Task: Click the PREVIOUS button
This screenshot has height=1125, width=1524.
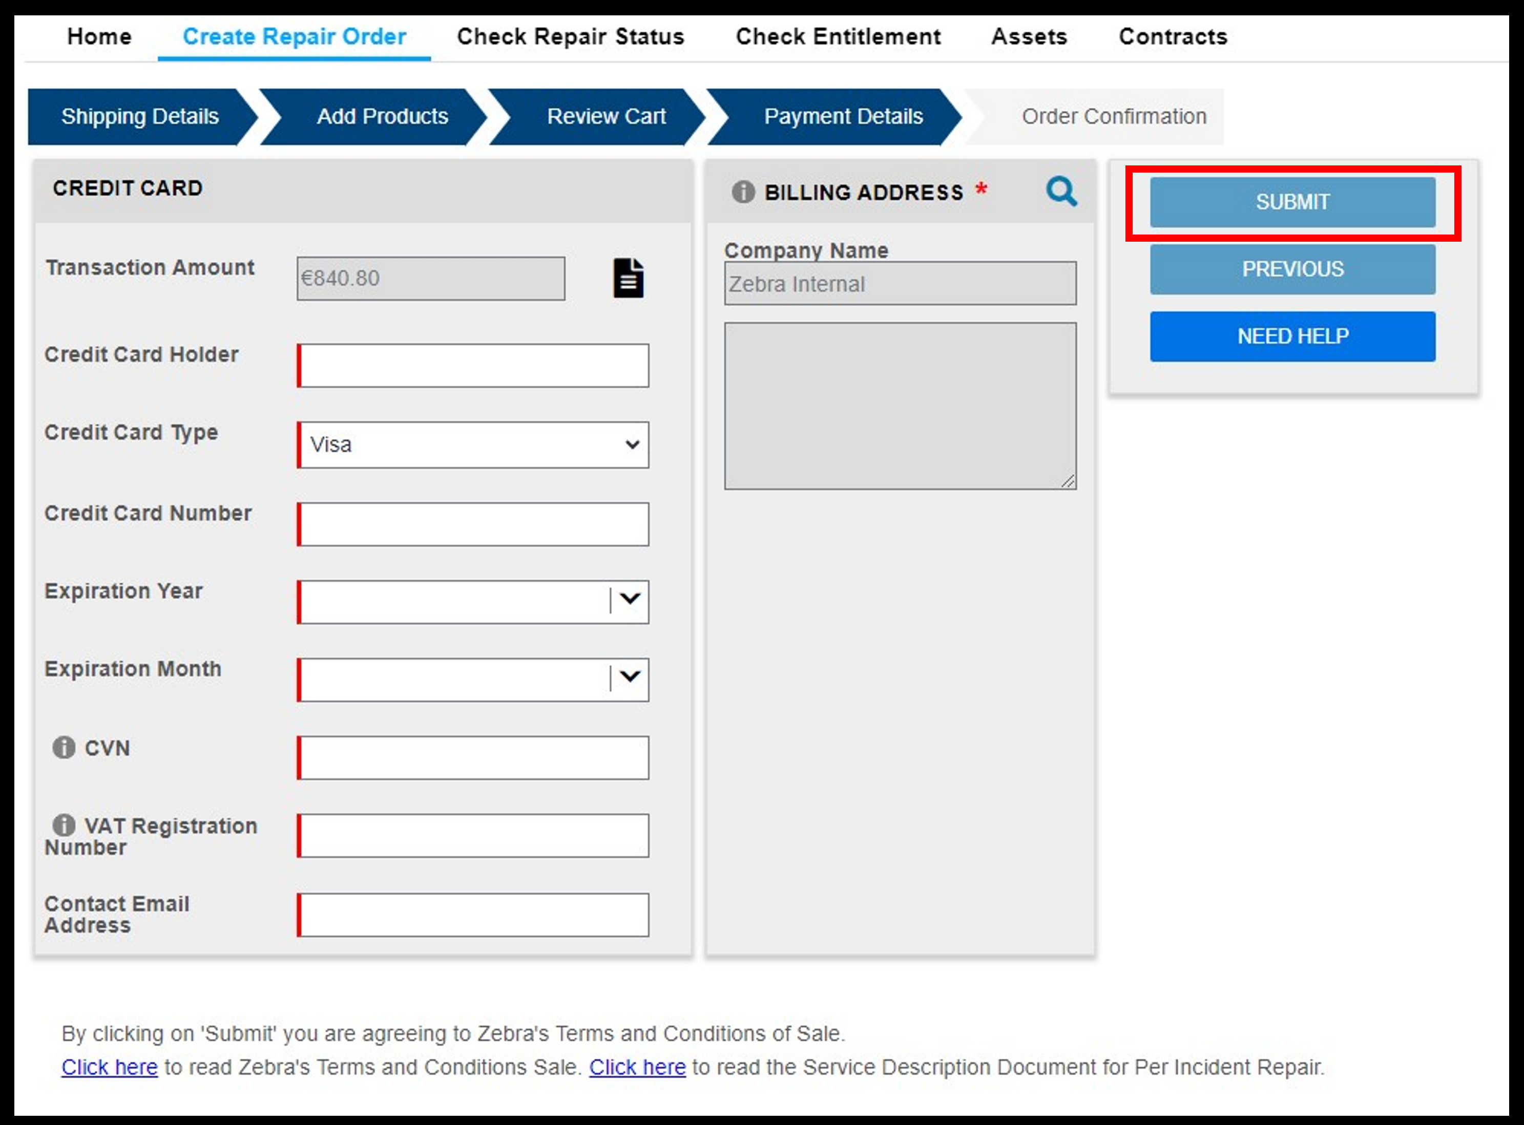Action: [x=1291, y=270]
